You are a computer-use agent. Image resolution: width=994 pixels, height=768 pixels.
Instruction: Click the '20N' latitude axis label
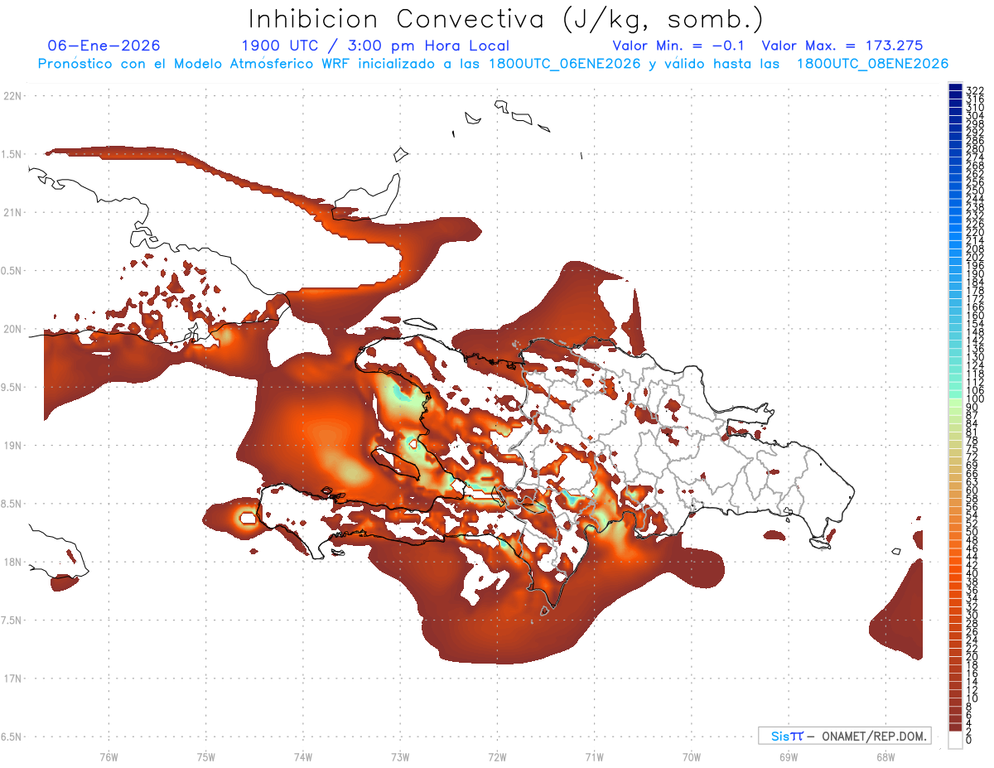(x=12, y=329)
